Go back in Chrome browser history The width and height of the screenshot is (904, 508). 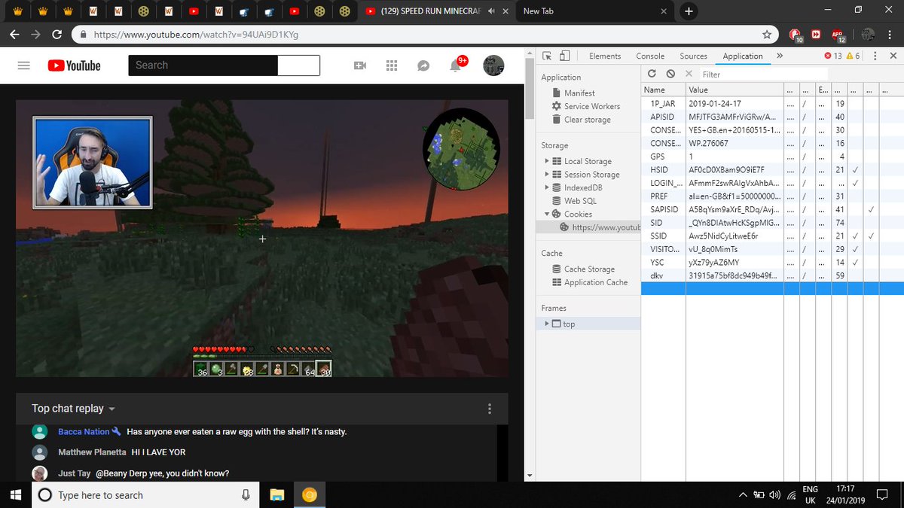click(14, 35)
